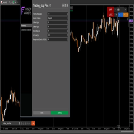This screenshot has width=134, height=134.
Task: Click the Move Step (px) input field
Action: click(58, 31)
